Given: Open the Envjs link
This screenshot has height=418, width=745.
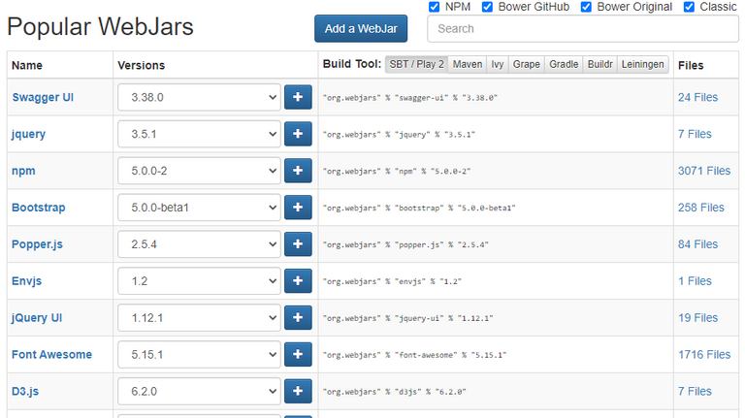Looking at the screenshot, I should tap(26, 281).
